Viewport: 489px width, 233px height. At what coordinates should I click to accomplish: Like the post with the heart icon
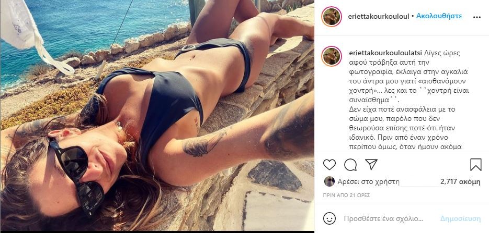[329, 165]
